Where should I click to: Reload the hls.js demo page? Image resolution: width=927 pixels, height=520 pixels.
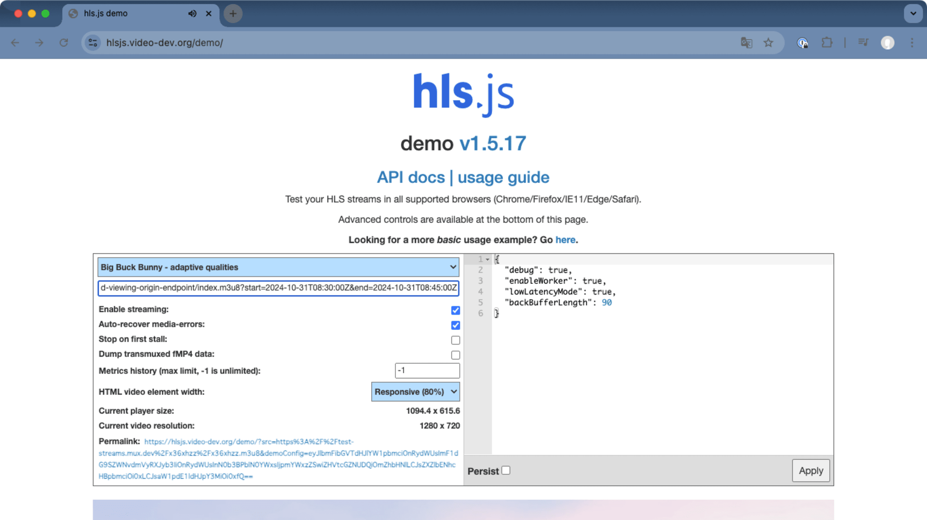(64, 43)
